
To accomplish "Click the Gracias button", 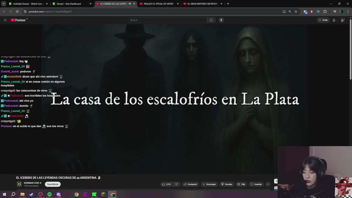I will (x=227, y=184).
